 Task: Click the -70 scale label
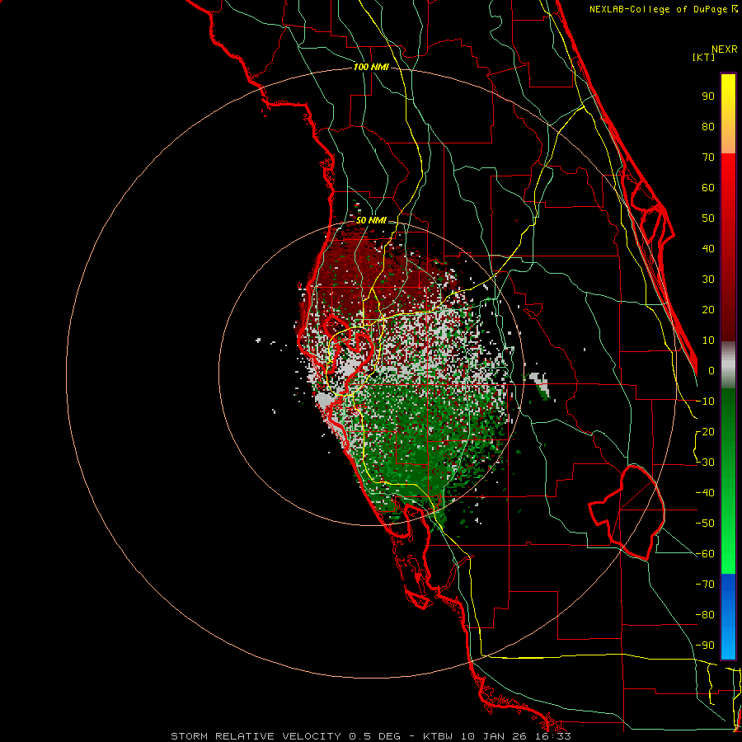(x=705, y=585)
